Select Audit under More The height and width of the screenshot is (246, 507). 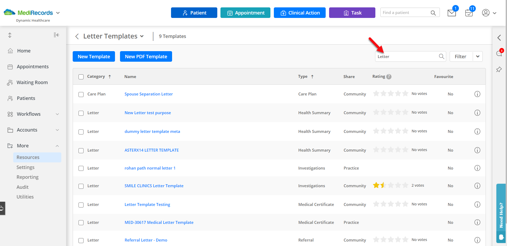point(22,187)
